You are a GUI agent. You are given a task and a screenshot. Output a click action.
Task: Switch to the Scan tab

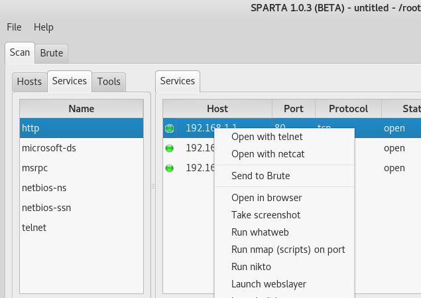(x=20, y=52)
